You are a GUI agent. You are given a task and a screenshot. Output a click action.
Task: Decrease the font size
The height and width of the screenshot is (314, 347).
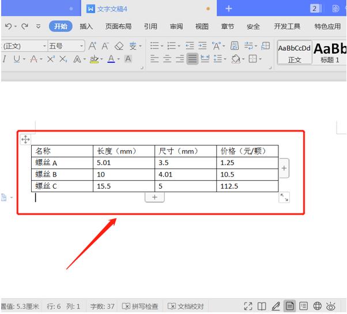click(x=105, y=46)
